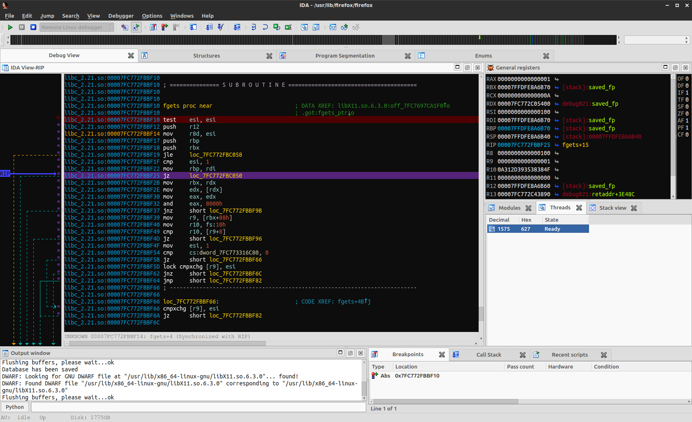Click the Run to cursor icon

(288, 27)
